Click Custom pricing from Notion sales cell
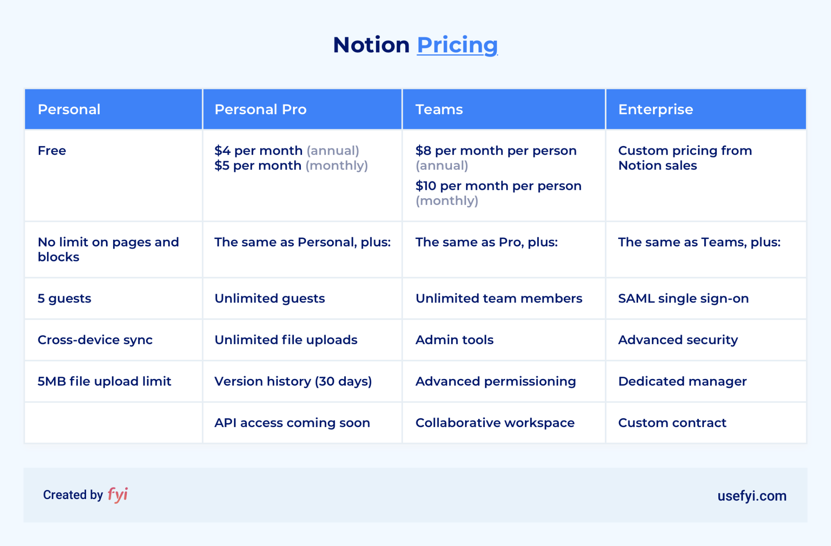This screenshot has height=546, width=831. coord(706,175)
